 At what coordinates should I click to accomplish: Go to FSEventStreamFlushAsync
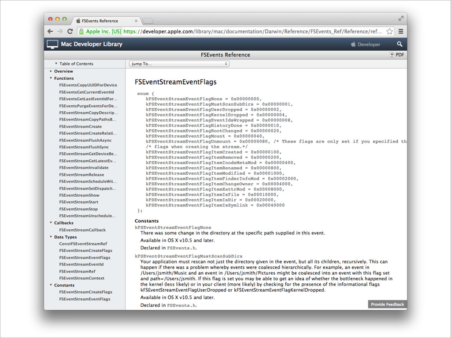tap(85, 140)
